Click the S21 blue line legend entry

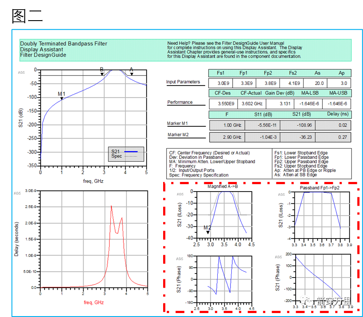125,152
